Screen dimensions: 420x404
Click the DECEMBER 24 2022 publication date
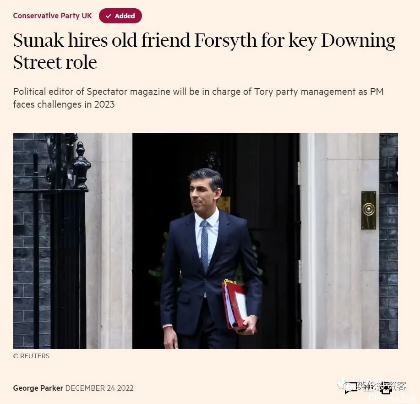[x=99, y=388]
